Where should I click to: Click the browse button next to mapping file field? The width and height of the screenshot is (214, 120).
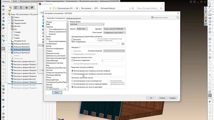pyautogui.click(x=123, y=44)
